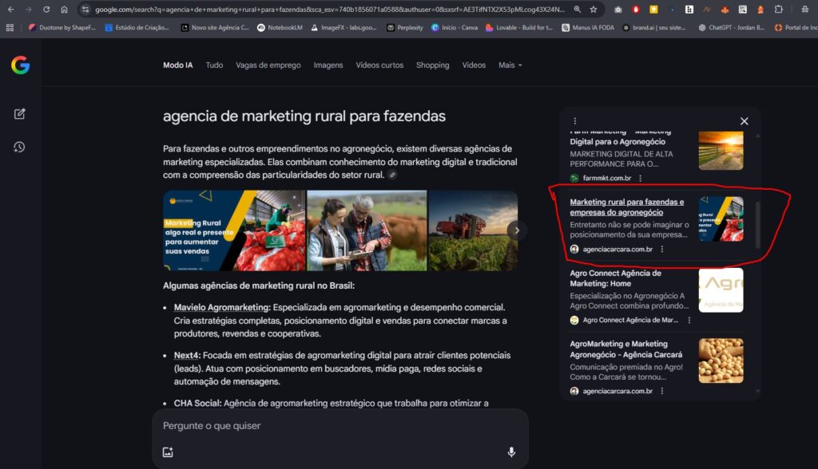This screenshot has width=818, height=469.
Task: Bookmark this page with the star icon
Action: coord(594,10)
